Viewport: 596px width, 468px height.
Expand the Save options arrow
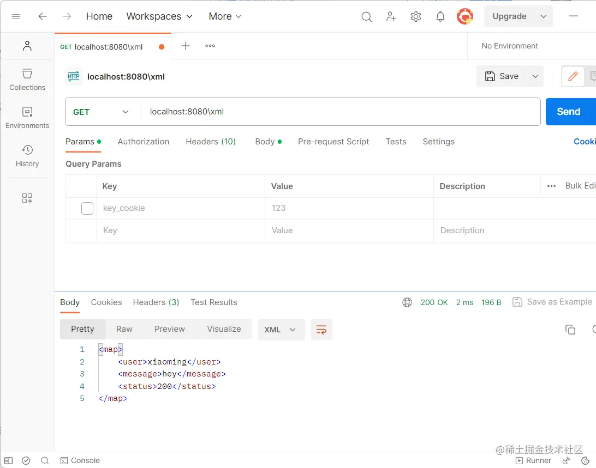tap(535, 76)
